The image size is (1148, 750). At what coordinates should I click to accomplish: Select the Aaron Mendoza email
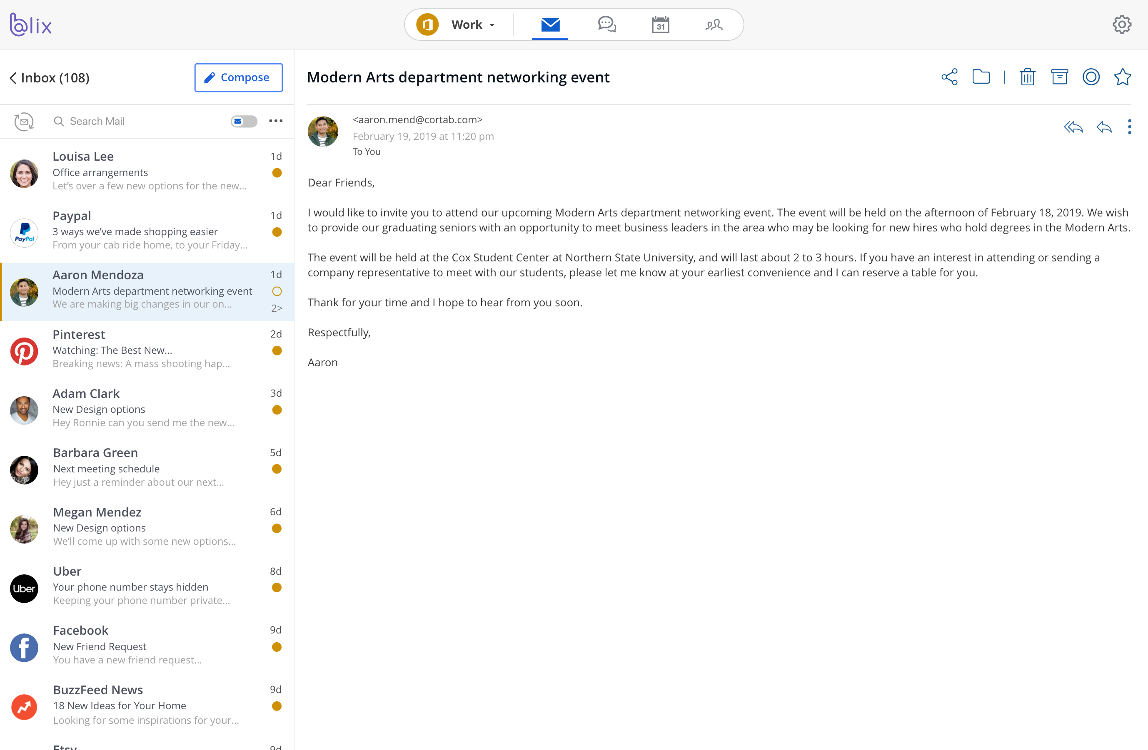pyautogui.click(x=147, y=291)
